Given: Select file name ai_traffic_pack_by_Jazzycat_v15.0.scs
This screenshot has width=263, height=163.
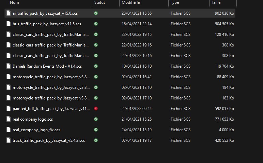Looking at the screenshot, I should [x=45, y=13].
